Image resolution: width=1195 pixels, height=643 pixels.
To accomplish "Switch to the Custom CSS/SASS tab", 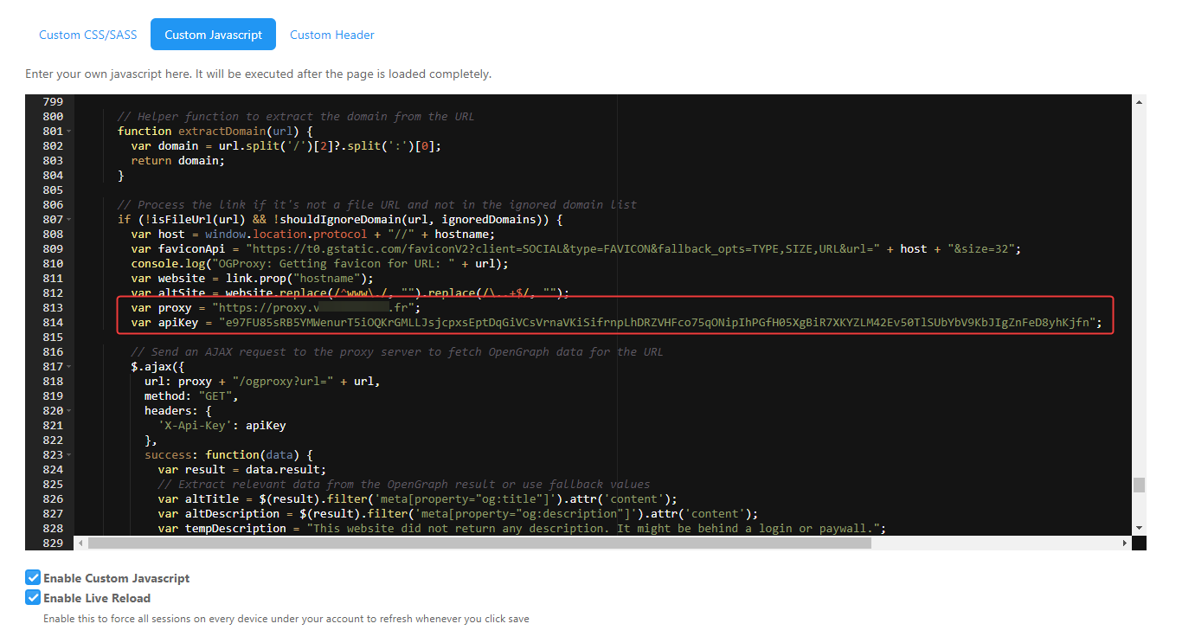I will 87,35.
